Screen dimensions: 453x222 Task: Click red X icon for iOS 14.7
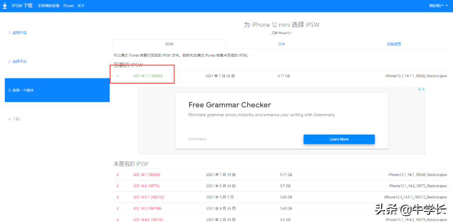point(117,175)
